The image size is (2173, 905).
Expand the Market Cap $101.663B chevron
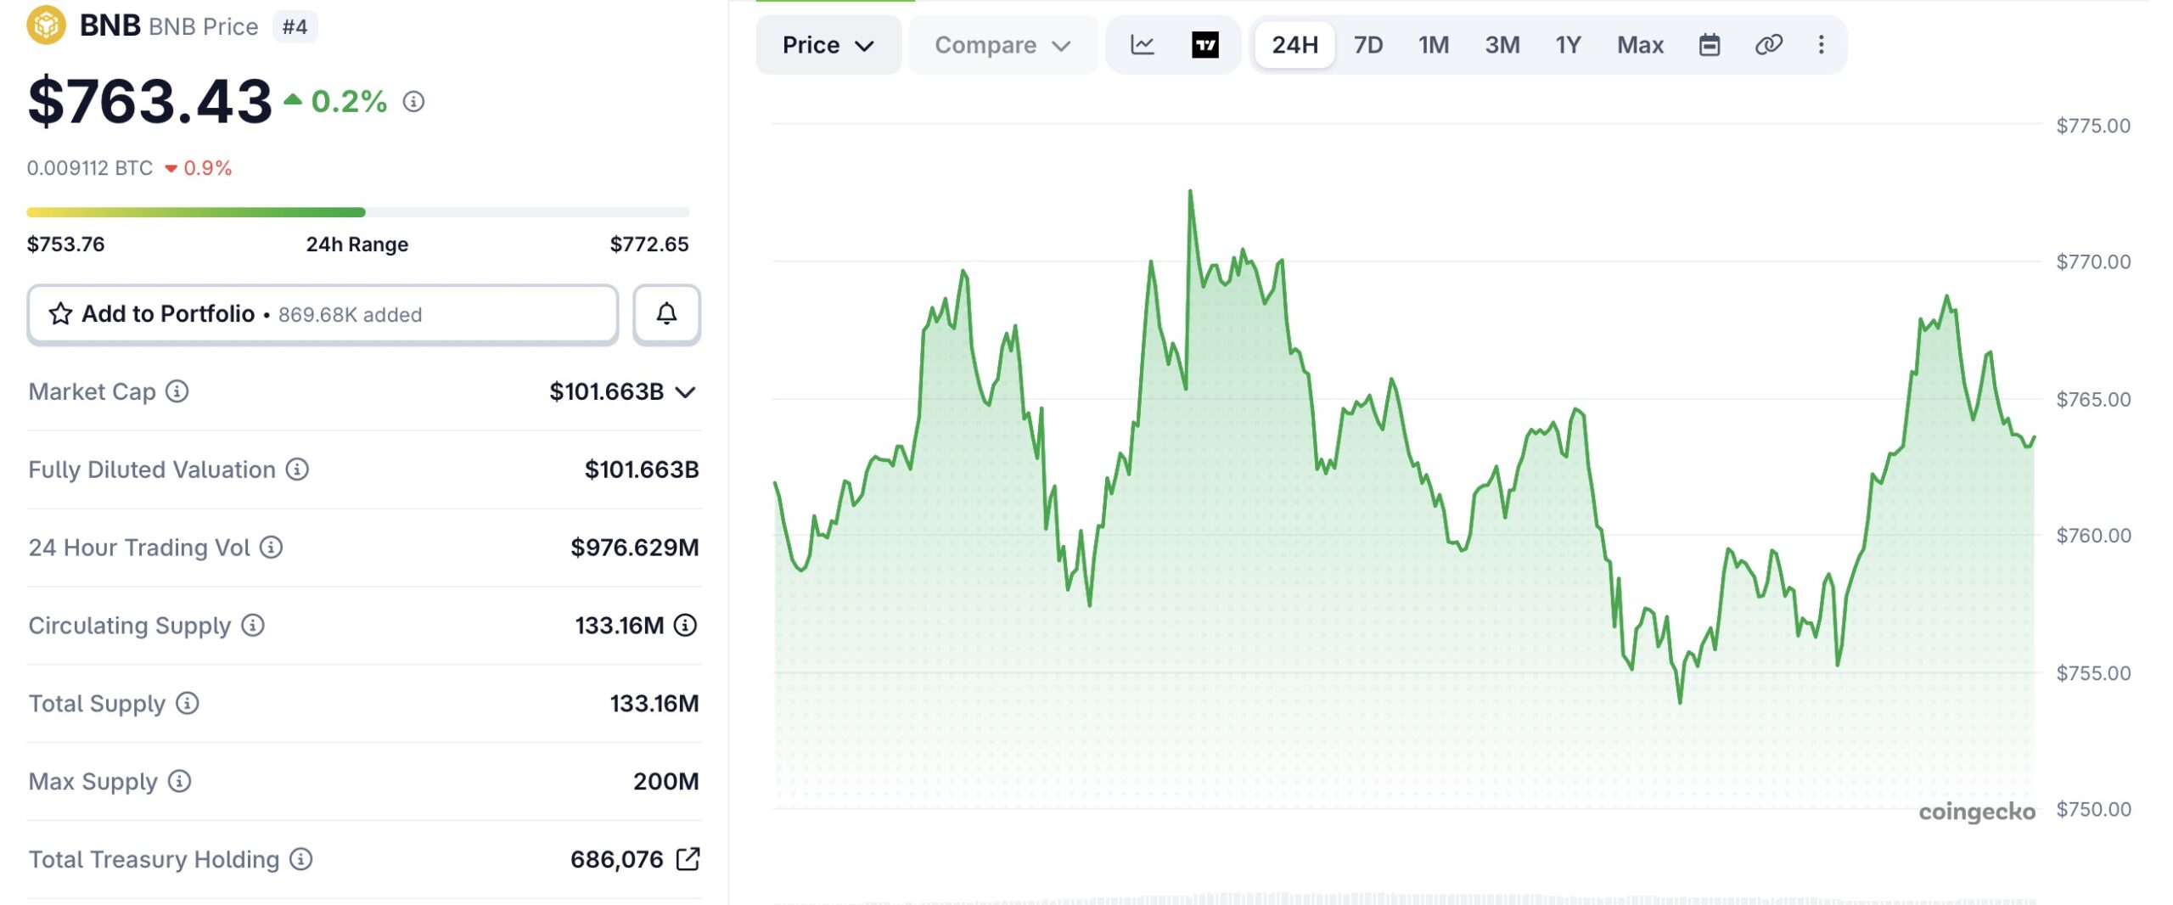click(x=685, y=392)
